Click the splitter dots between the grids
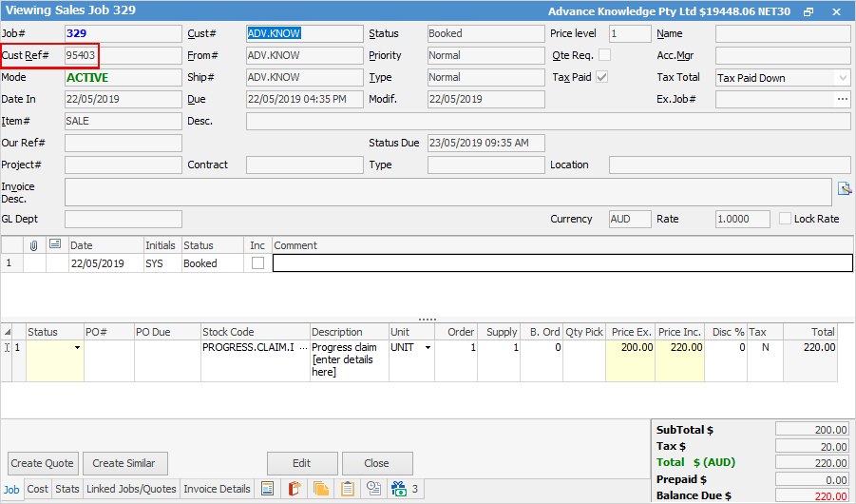The height and width of the screenshot is (504, 856). [428, 320]
